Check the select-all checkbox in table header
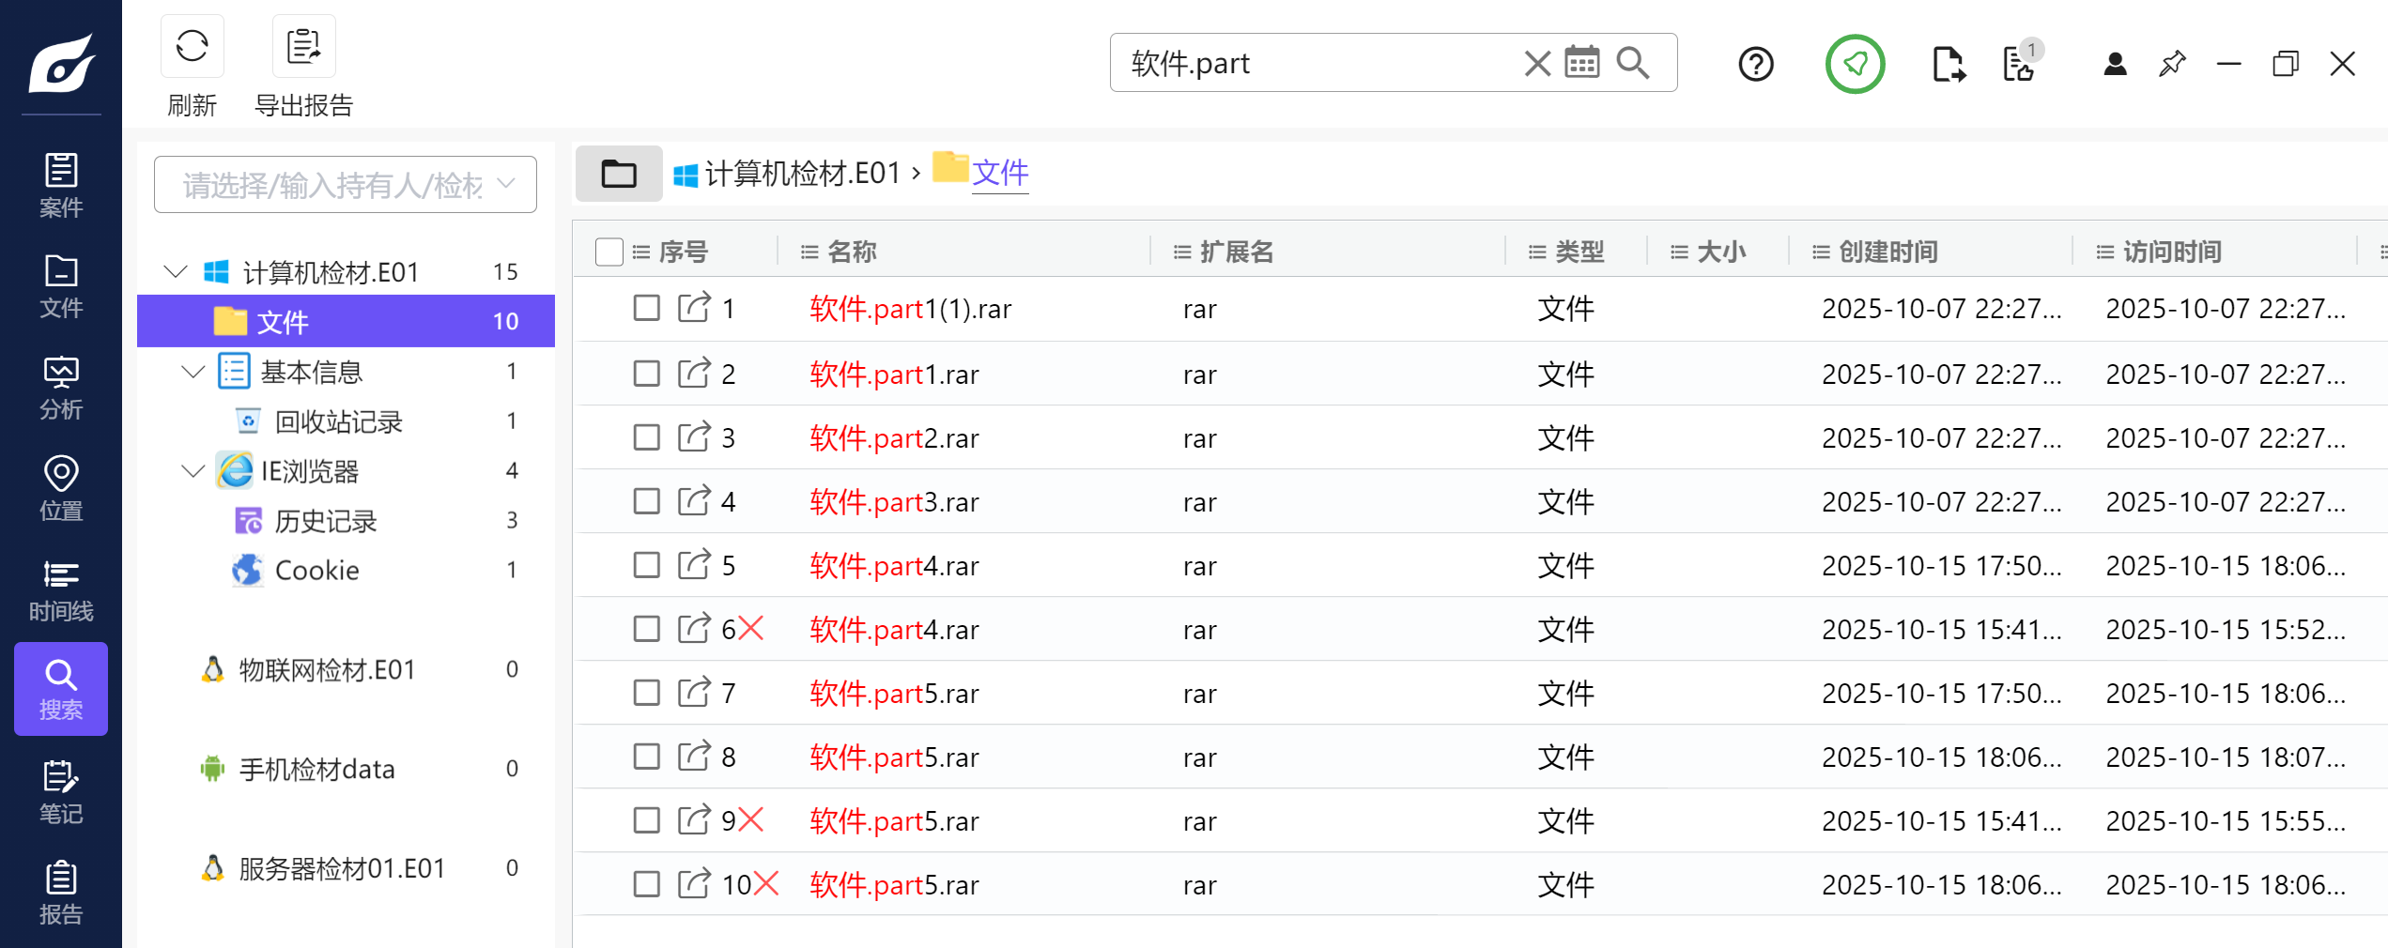Screen dimensions: 2388x948 tap(609, 252)
